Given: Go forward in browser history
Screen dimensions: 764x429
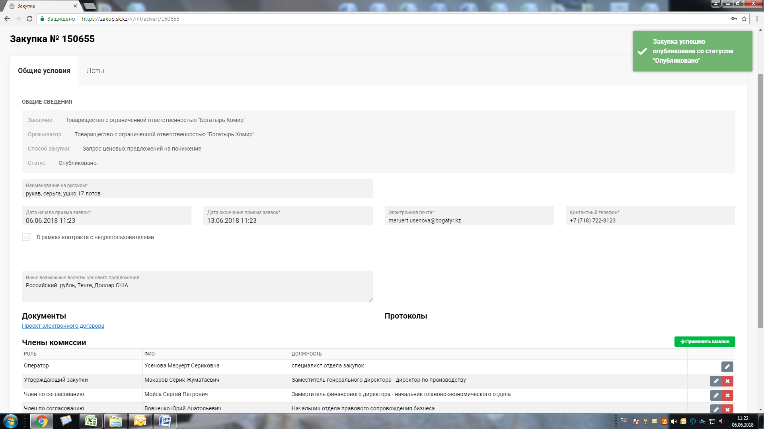Looking at the screenshot, I should pyautogui.click(x=18, y=19).
